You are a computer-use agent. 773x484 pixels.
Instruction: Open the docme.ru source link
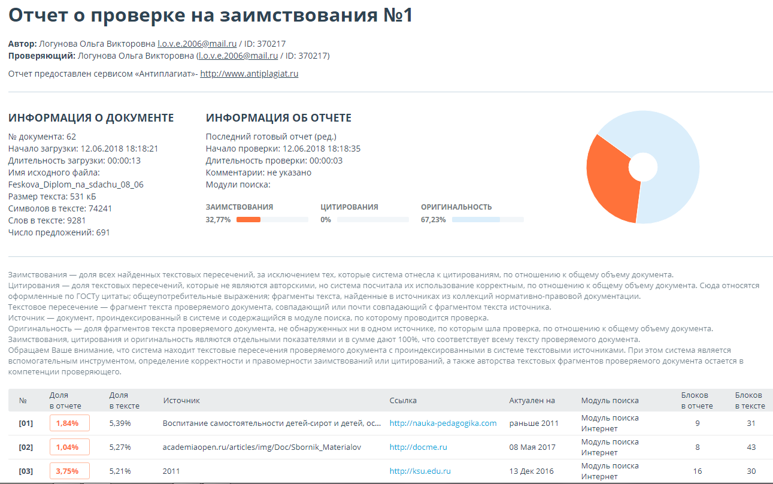418,447
